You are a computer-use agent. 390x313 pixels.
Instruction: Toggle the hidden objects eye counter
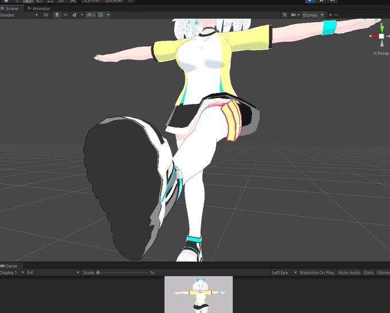click(91, 15)
